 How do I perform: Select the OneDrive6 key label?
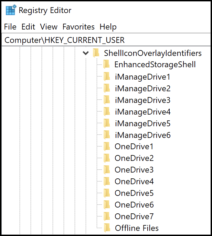pos(134,205)
